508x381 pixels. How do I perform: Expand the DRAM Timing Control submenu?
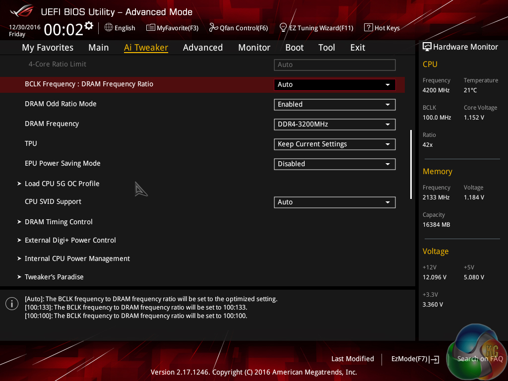(x=59, y=222)
